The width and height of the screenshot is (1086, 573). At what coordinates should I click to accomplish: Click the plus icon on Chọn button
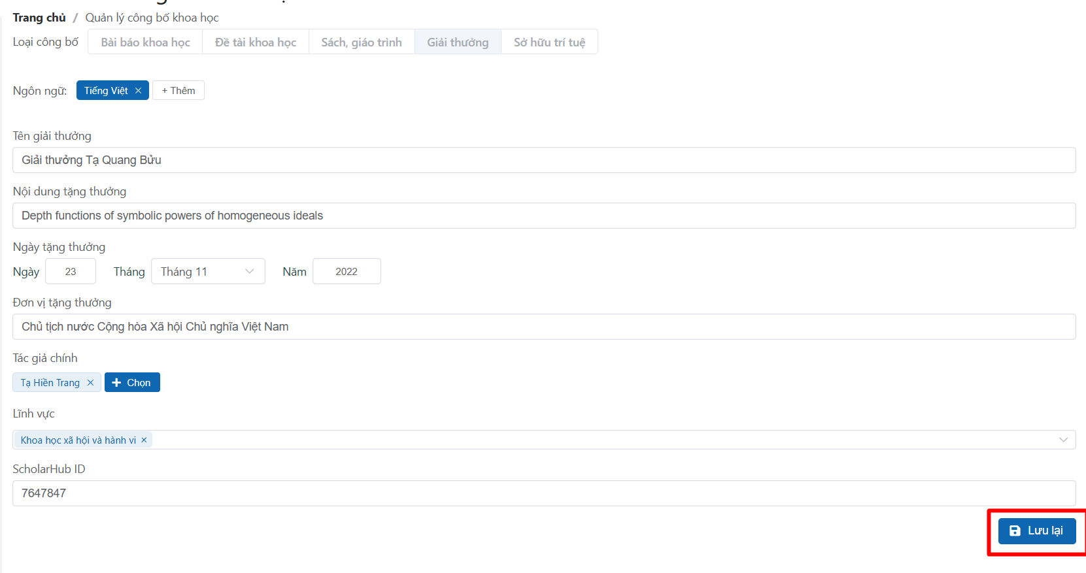tap(116, 383)
